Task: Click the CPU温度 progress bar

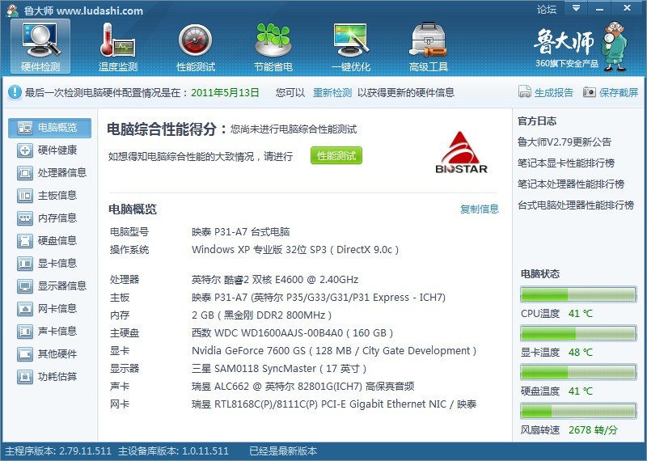Action: 578,294
